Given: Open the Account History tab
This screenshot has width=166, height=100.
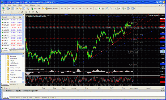Looking at the screenshot, I should point(15,97).
